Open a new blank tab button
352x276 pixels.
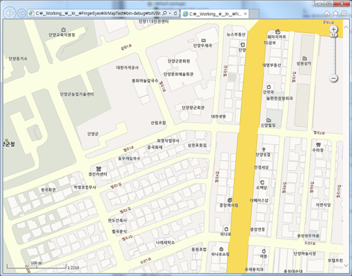tap(254, 14)
